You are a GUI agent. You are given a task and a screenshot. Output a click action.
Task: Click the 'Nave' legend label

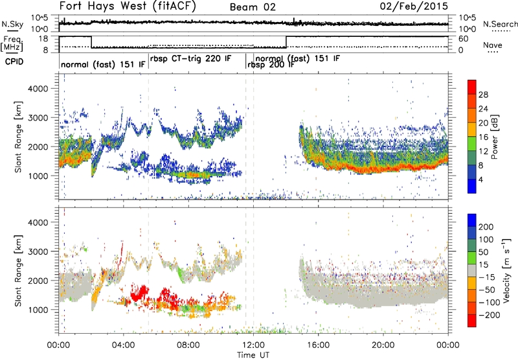tap(493, 45)
